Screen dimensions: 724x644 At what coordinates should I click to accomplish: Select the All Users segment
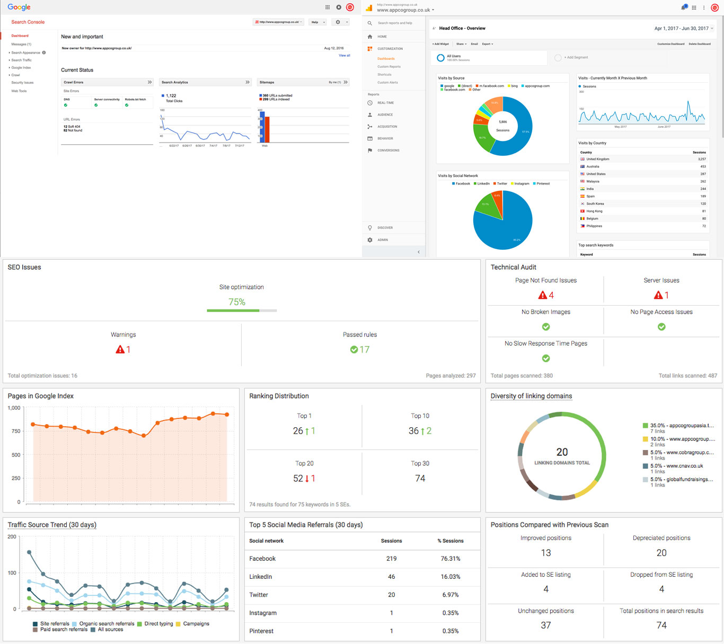tap(489, 58)
